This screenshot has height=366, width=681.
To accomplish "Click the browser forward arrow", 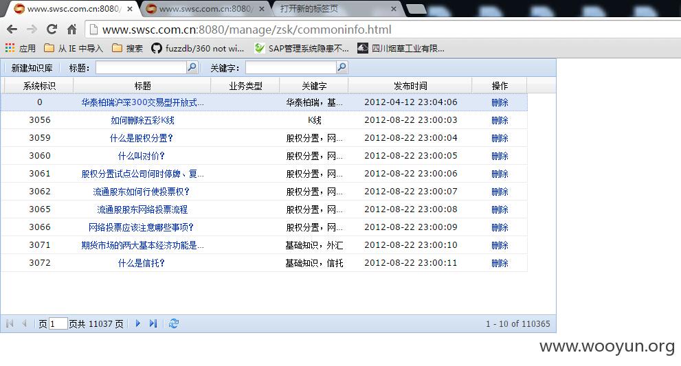I will [32, 30].
